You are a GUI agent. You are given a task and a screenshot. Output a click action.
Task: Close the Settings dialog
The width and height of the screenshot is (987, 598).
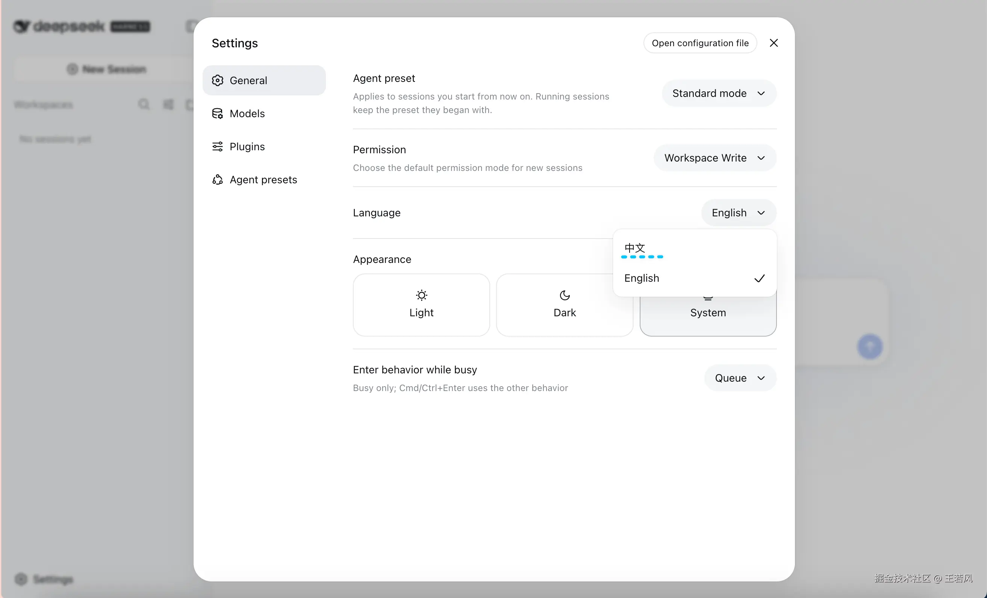[x=774, y=43]
